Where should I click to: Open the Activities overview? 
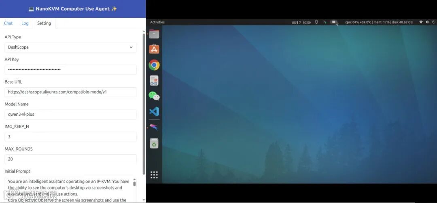point(157,22)
